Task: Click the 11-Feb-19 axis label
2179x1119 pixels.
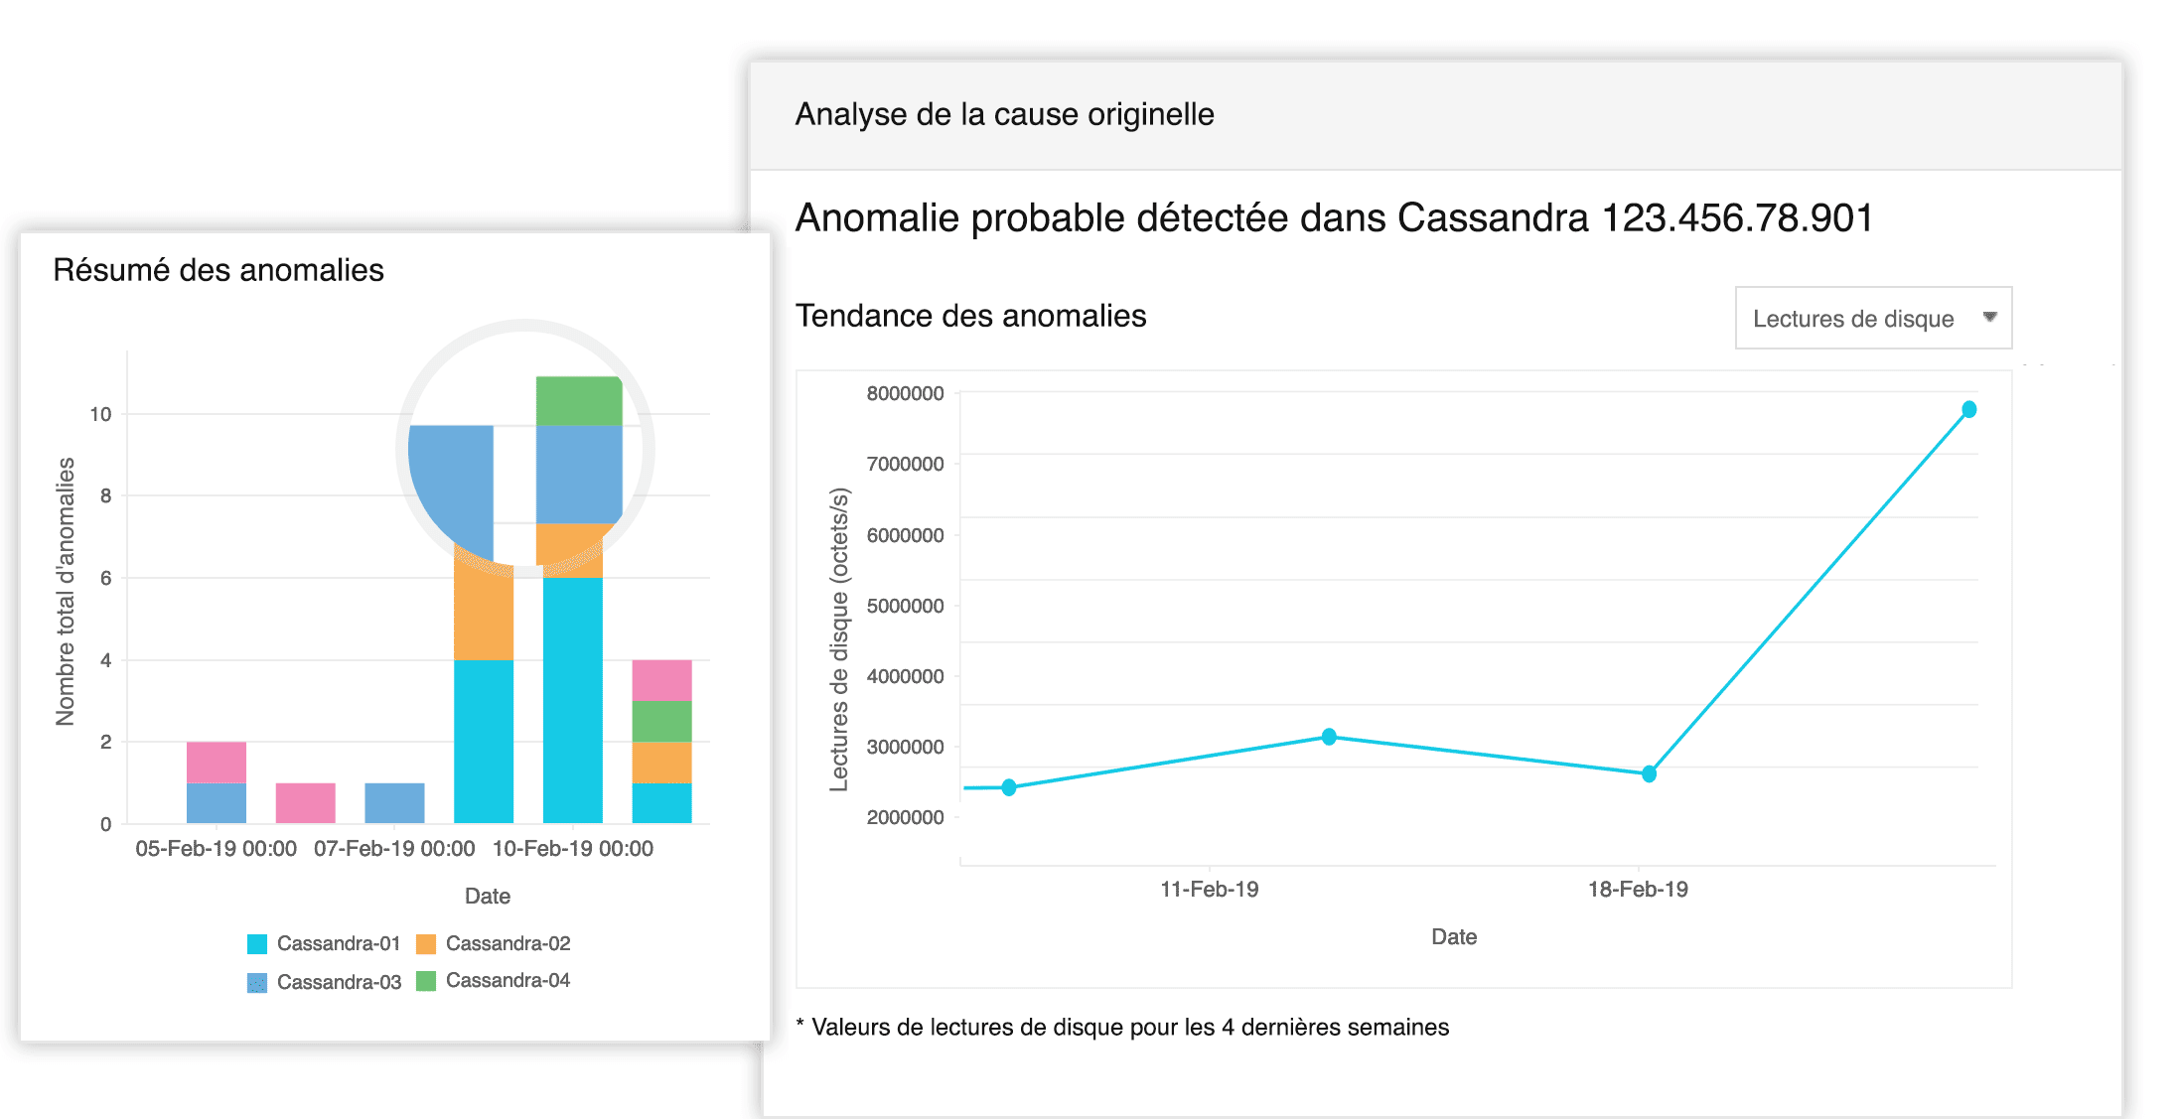Action: pos(1209,890)
